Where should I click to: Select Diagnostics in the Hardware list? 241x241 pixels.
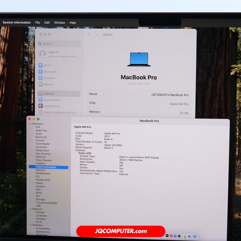[x=42, y=150]
